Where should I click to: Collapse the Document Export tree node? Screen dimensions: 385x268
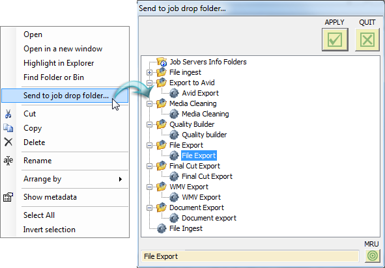[149, 208]
